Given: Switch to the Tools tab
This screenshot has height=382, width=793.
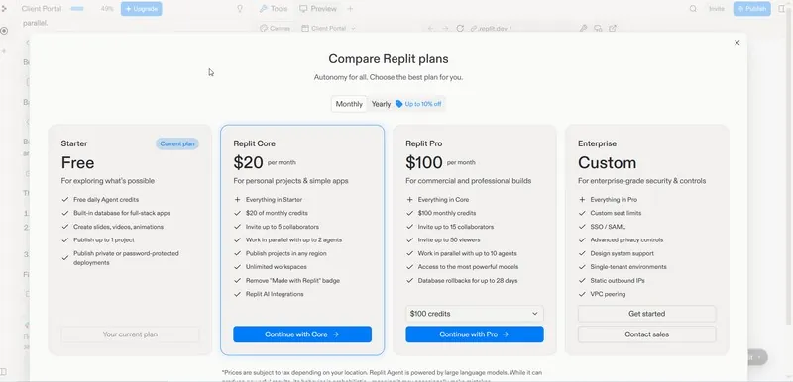Looking at the screenshot, I should click(x=274, y=9).
